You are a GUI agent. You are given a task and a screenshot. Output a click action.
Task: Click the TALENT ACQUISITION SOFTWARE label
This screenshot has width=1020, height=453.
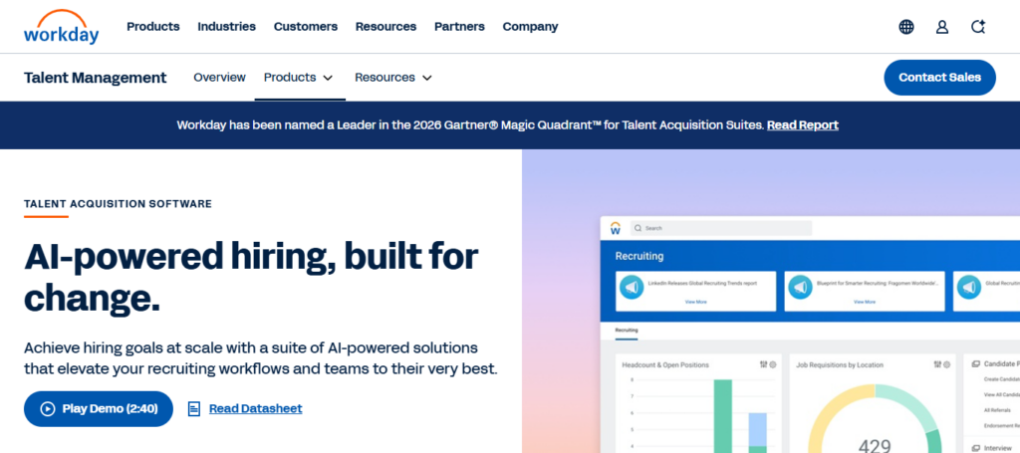[118, 204]
